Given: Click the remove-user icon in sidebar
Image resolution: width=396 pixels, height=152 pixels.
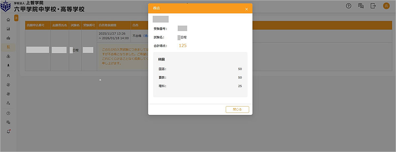Looking at the screenshot, I should pyautogui.click(x=8, y=103).
